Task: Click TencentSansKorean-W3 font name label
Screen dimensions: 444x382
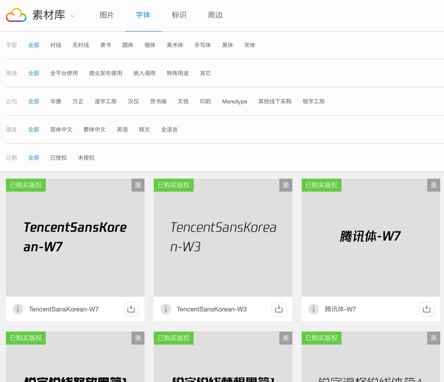Action: [x=212, y=309]
